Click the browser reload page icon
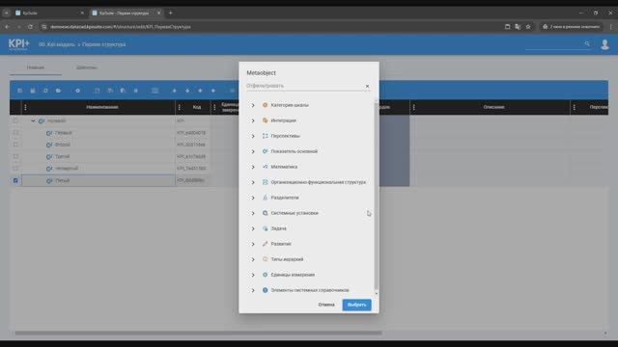The width and height of the screenshot is (618, 347). [x=30, y=27]
